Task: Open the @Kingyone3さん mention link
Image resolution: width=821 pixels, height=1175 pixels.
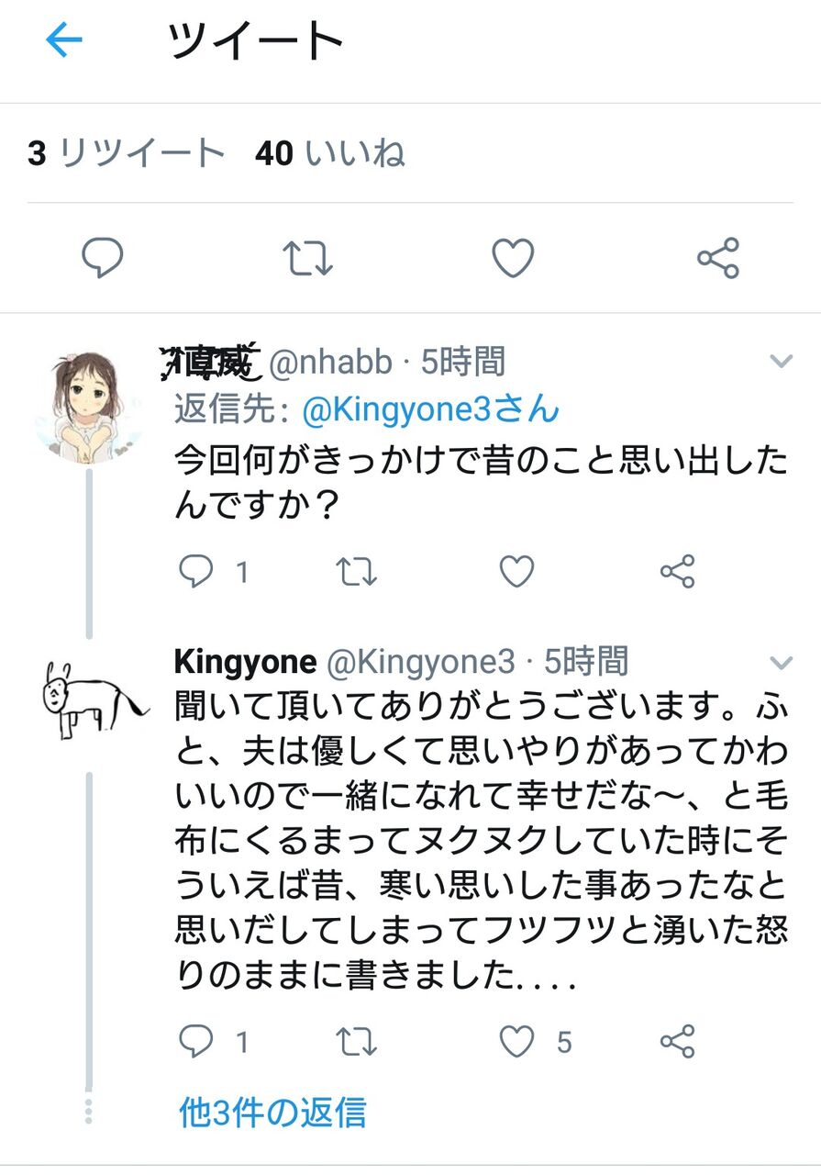Action: [x=430, y=409]
